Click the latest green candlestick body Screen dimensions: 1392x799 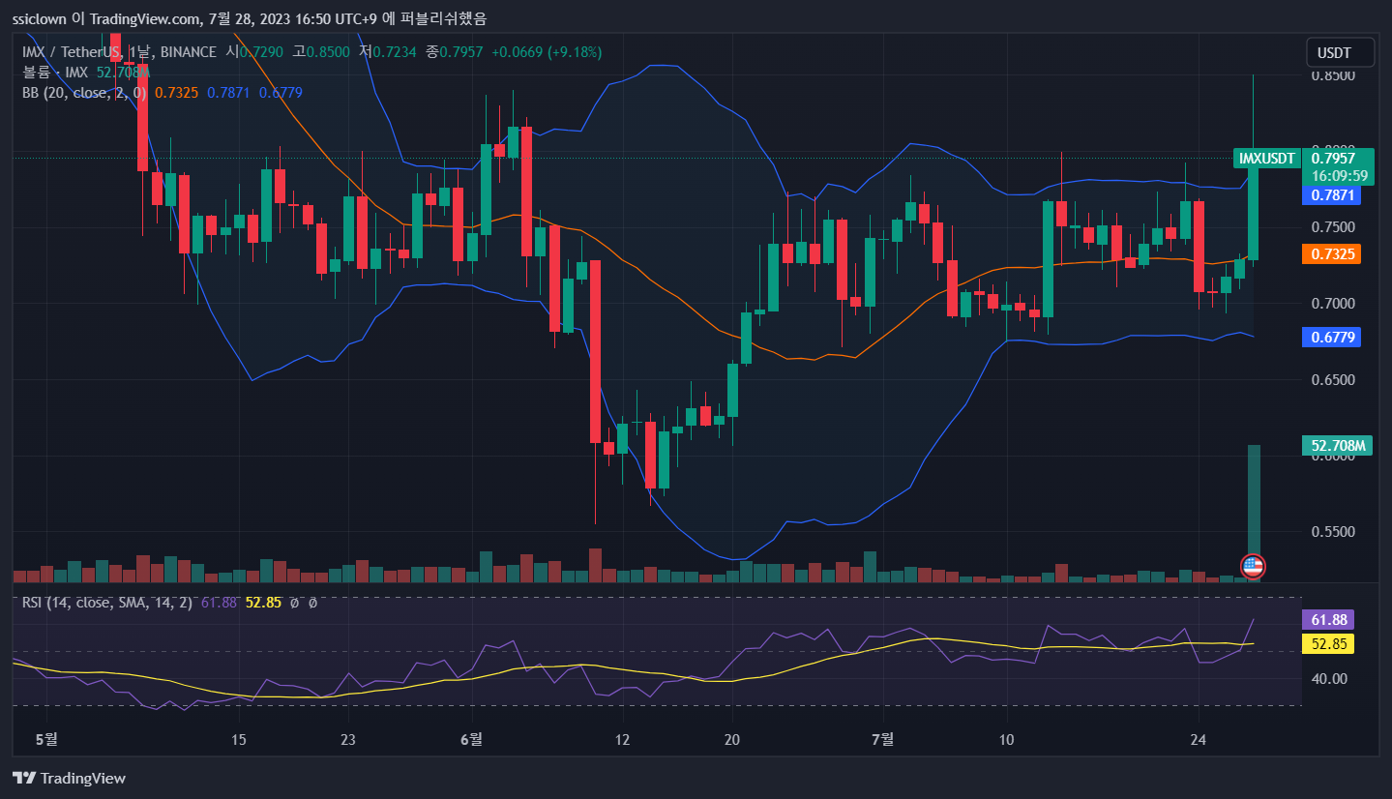[1253, 210]
